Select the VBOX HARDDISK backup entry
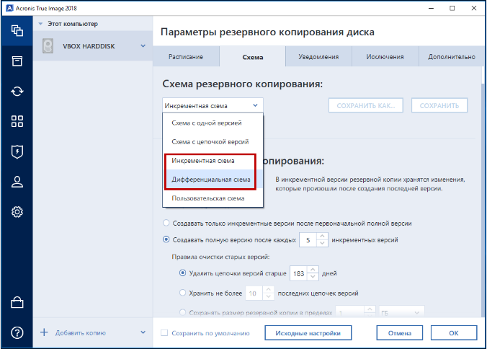 (x=92, y=46)
